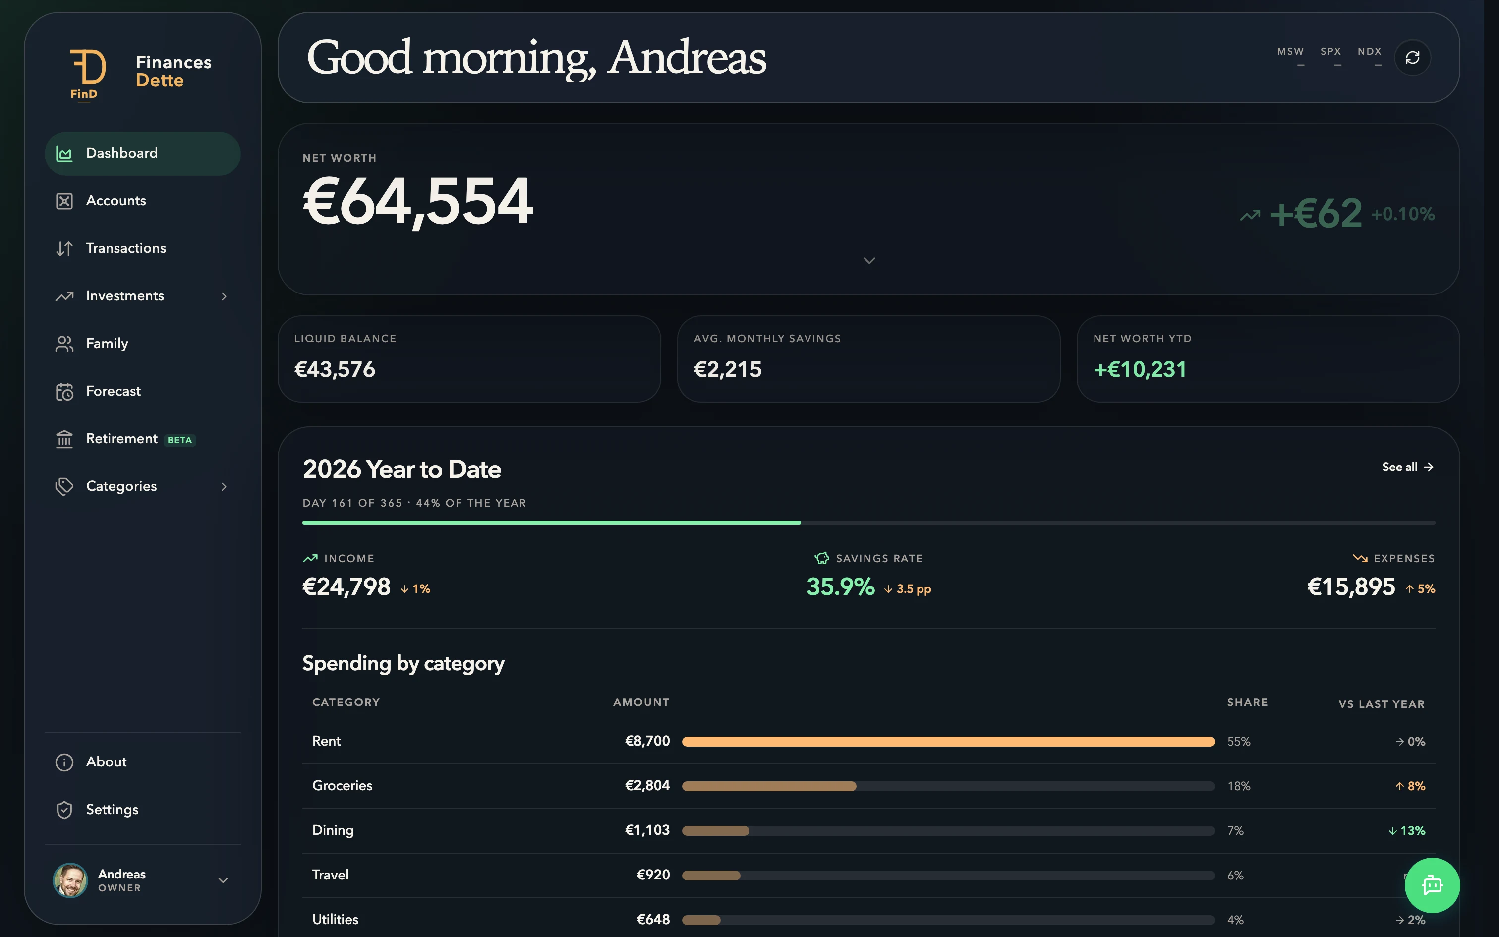Image resolution: width=1499 pixels, height=937 pixels.
Task: Click the See all link
Action: point(1407,467)
